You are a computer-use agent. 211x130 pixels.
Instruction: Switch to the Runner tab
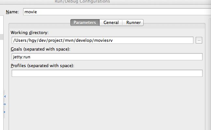click(x=134, y=22)
